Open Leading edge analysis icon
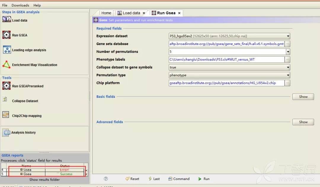This screenshot has height=187, width=320. point(7,50)
